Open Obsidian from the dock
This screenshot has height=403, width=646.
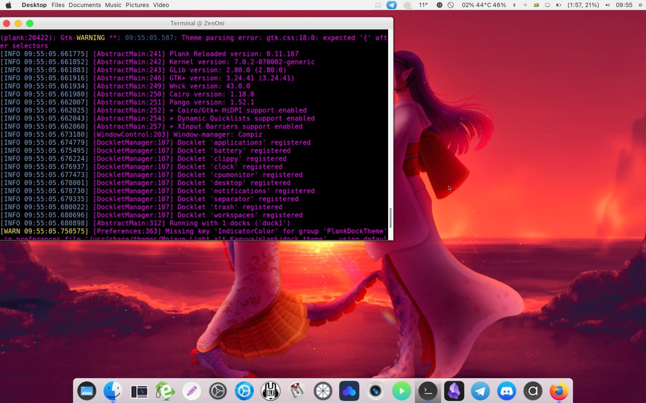(454, 391)
